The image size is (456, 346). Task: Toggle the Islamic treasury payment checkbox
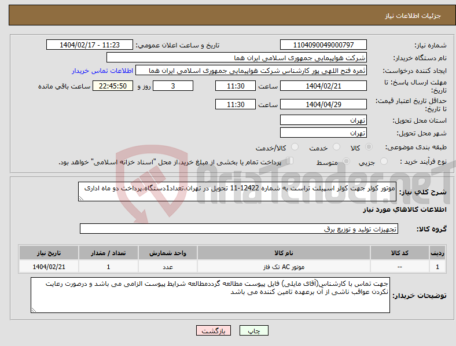290,161
